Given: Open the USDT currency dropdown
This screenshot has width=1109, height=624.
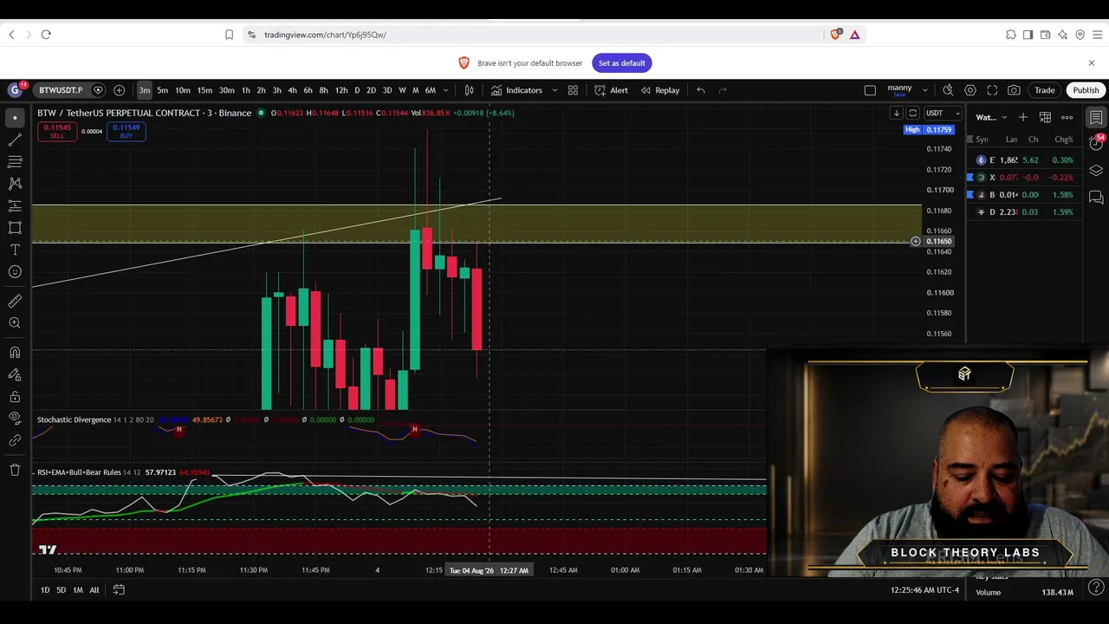Looking at the screenshot, I should point(943,114).
